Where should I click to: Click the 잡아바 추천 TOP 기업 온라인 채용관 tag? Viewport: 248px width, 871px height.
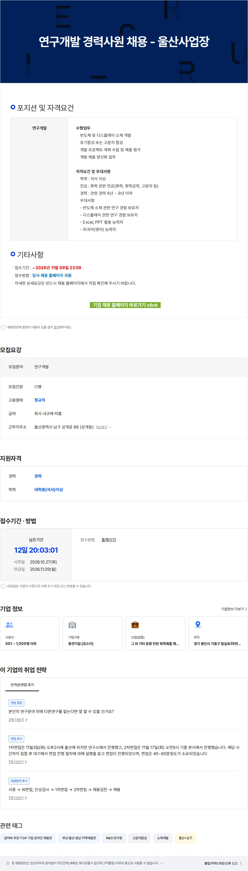[x=28, y=838]
